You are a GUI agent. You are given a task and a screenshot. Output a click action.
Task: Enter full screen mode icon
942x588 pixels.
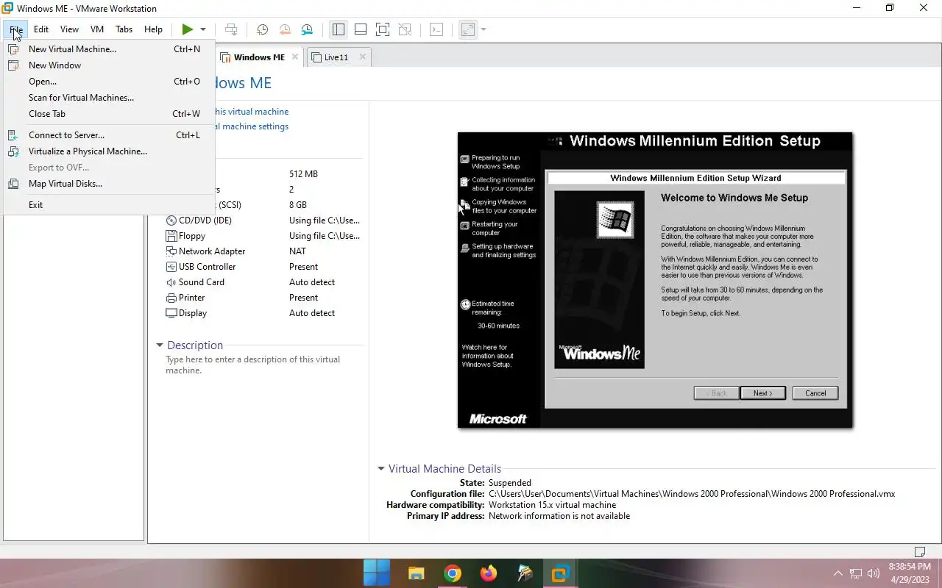coord(383,29)
